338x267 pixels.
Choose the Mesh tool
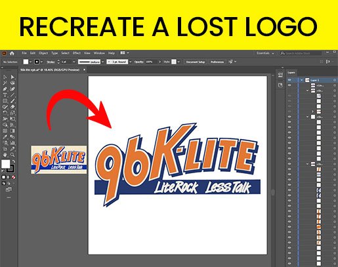pyautogui.click(x=5, y=131)
